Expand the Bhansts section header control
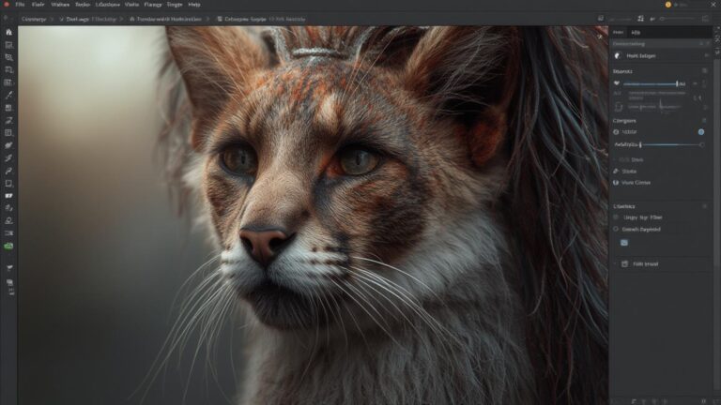Image resolution: width=721 pixels, height=405 pixels. pos(702,71)
